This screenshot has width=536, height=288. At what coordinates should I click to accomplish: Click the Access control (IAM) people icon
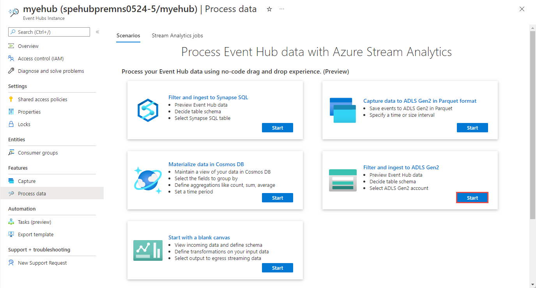11,58
